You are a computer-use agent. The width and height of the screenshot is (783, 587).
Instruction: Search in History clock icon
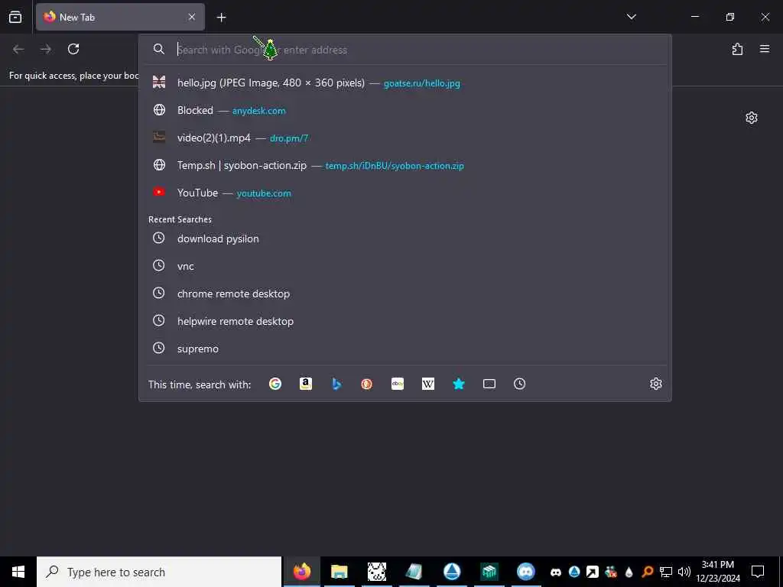tap(520, 384)
